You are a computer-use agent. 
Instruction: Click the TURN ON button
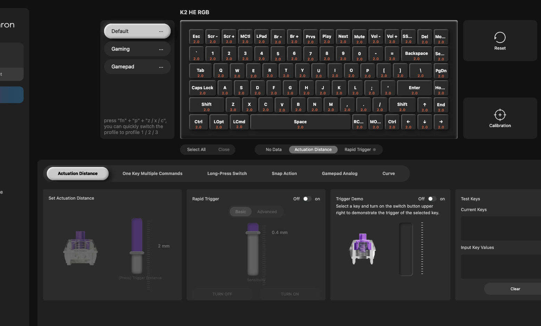click(x=290, y=294)
